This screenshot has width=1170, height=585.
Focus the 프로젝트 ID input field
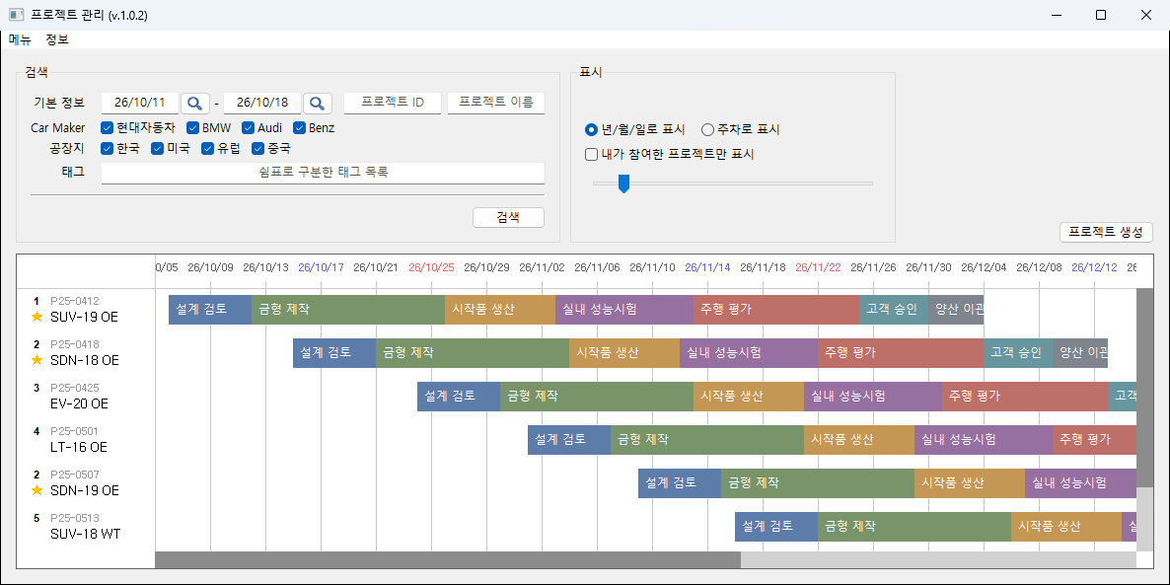pyautogui.click(x=393, y=103)
